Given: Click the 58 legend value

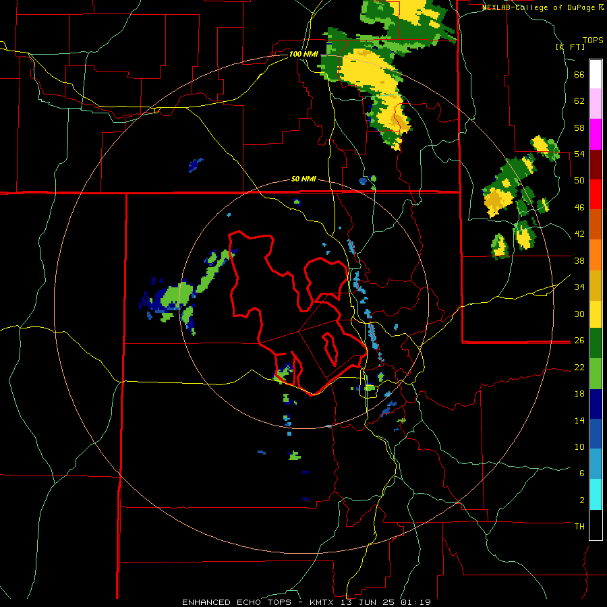Looking at the screenshot, I should 579,127.
